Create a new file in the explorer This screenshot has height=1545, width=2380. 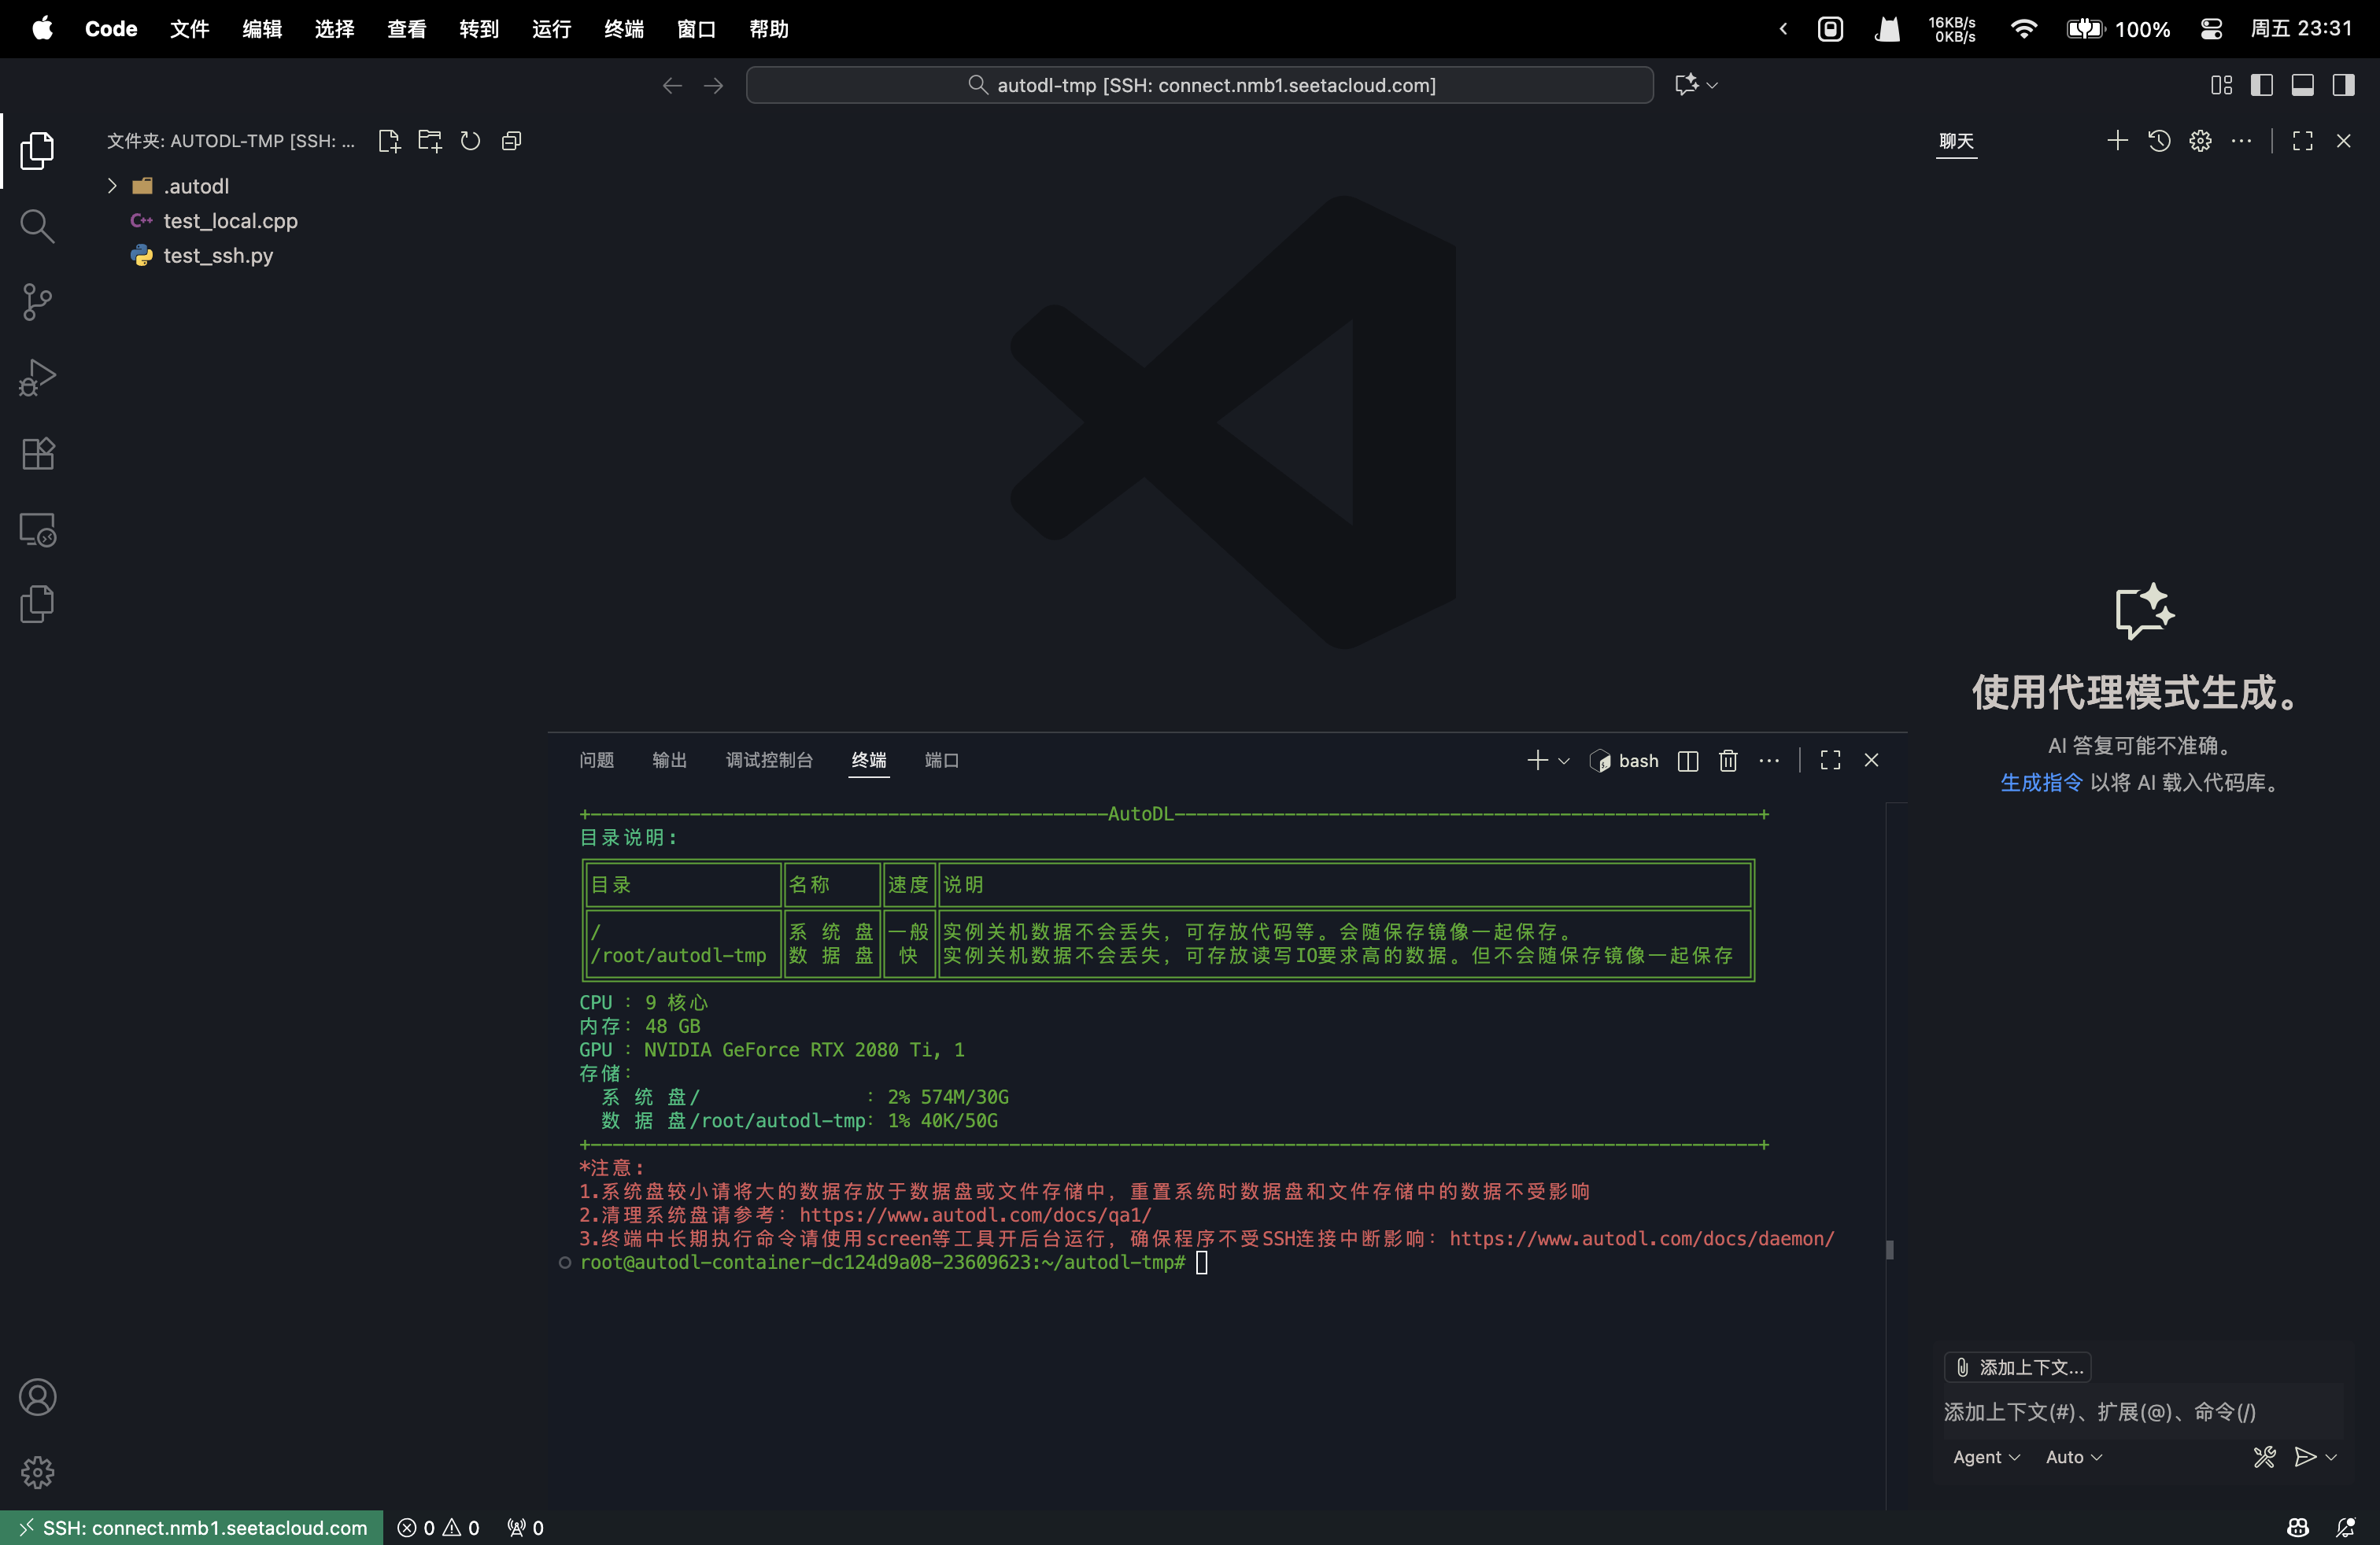pos(389,141)
